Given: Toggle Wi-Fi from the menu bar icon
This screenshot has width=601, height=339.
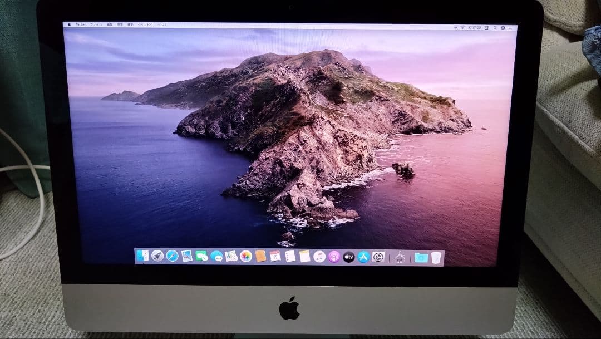Looking at the screenshot, I should (x=462, y=26).
